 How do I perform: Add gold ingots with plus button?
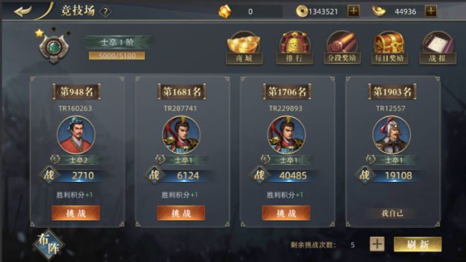click(430, 11)
